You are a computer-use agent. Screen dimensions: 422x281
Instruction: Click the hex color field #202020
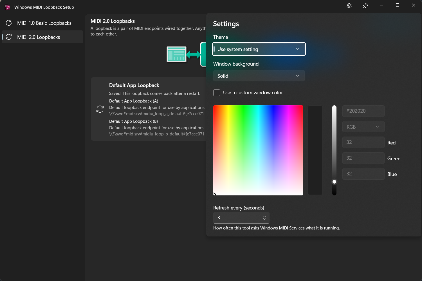363,111
